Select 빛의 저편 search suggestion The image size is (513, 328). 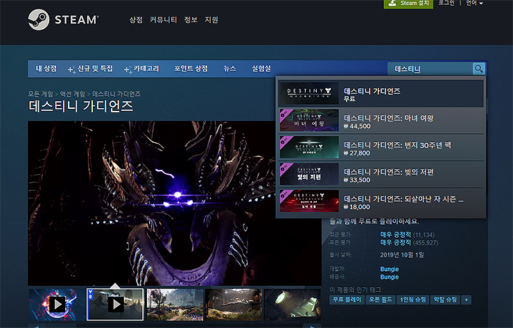pos(381,175)
